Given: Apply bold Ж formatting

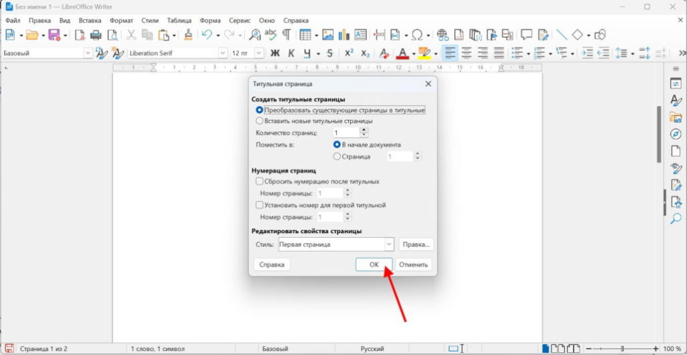Looking at the screenshot, I should click(274, 54).
